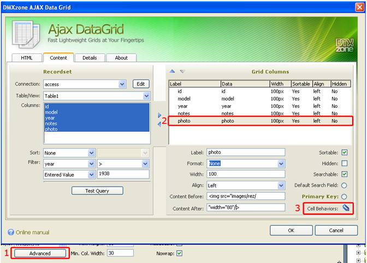Add column to grid with right arrow
This screenshot has width=367, height=263.
(x=159, y=115)
